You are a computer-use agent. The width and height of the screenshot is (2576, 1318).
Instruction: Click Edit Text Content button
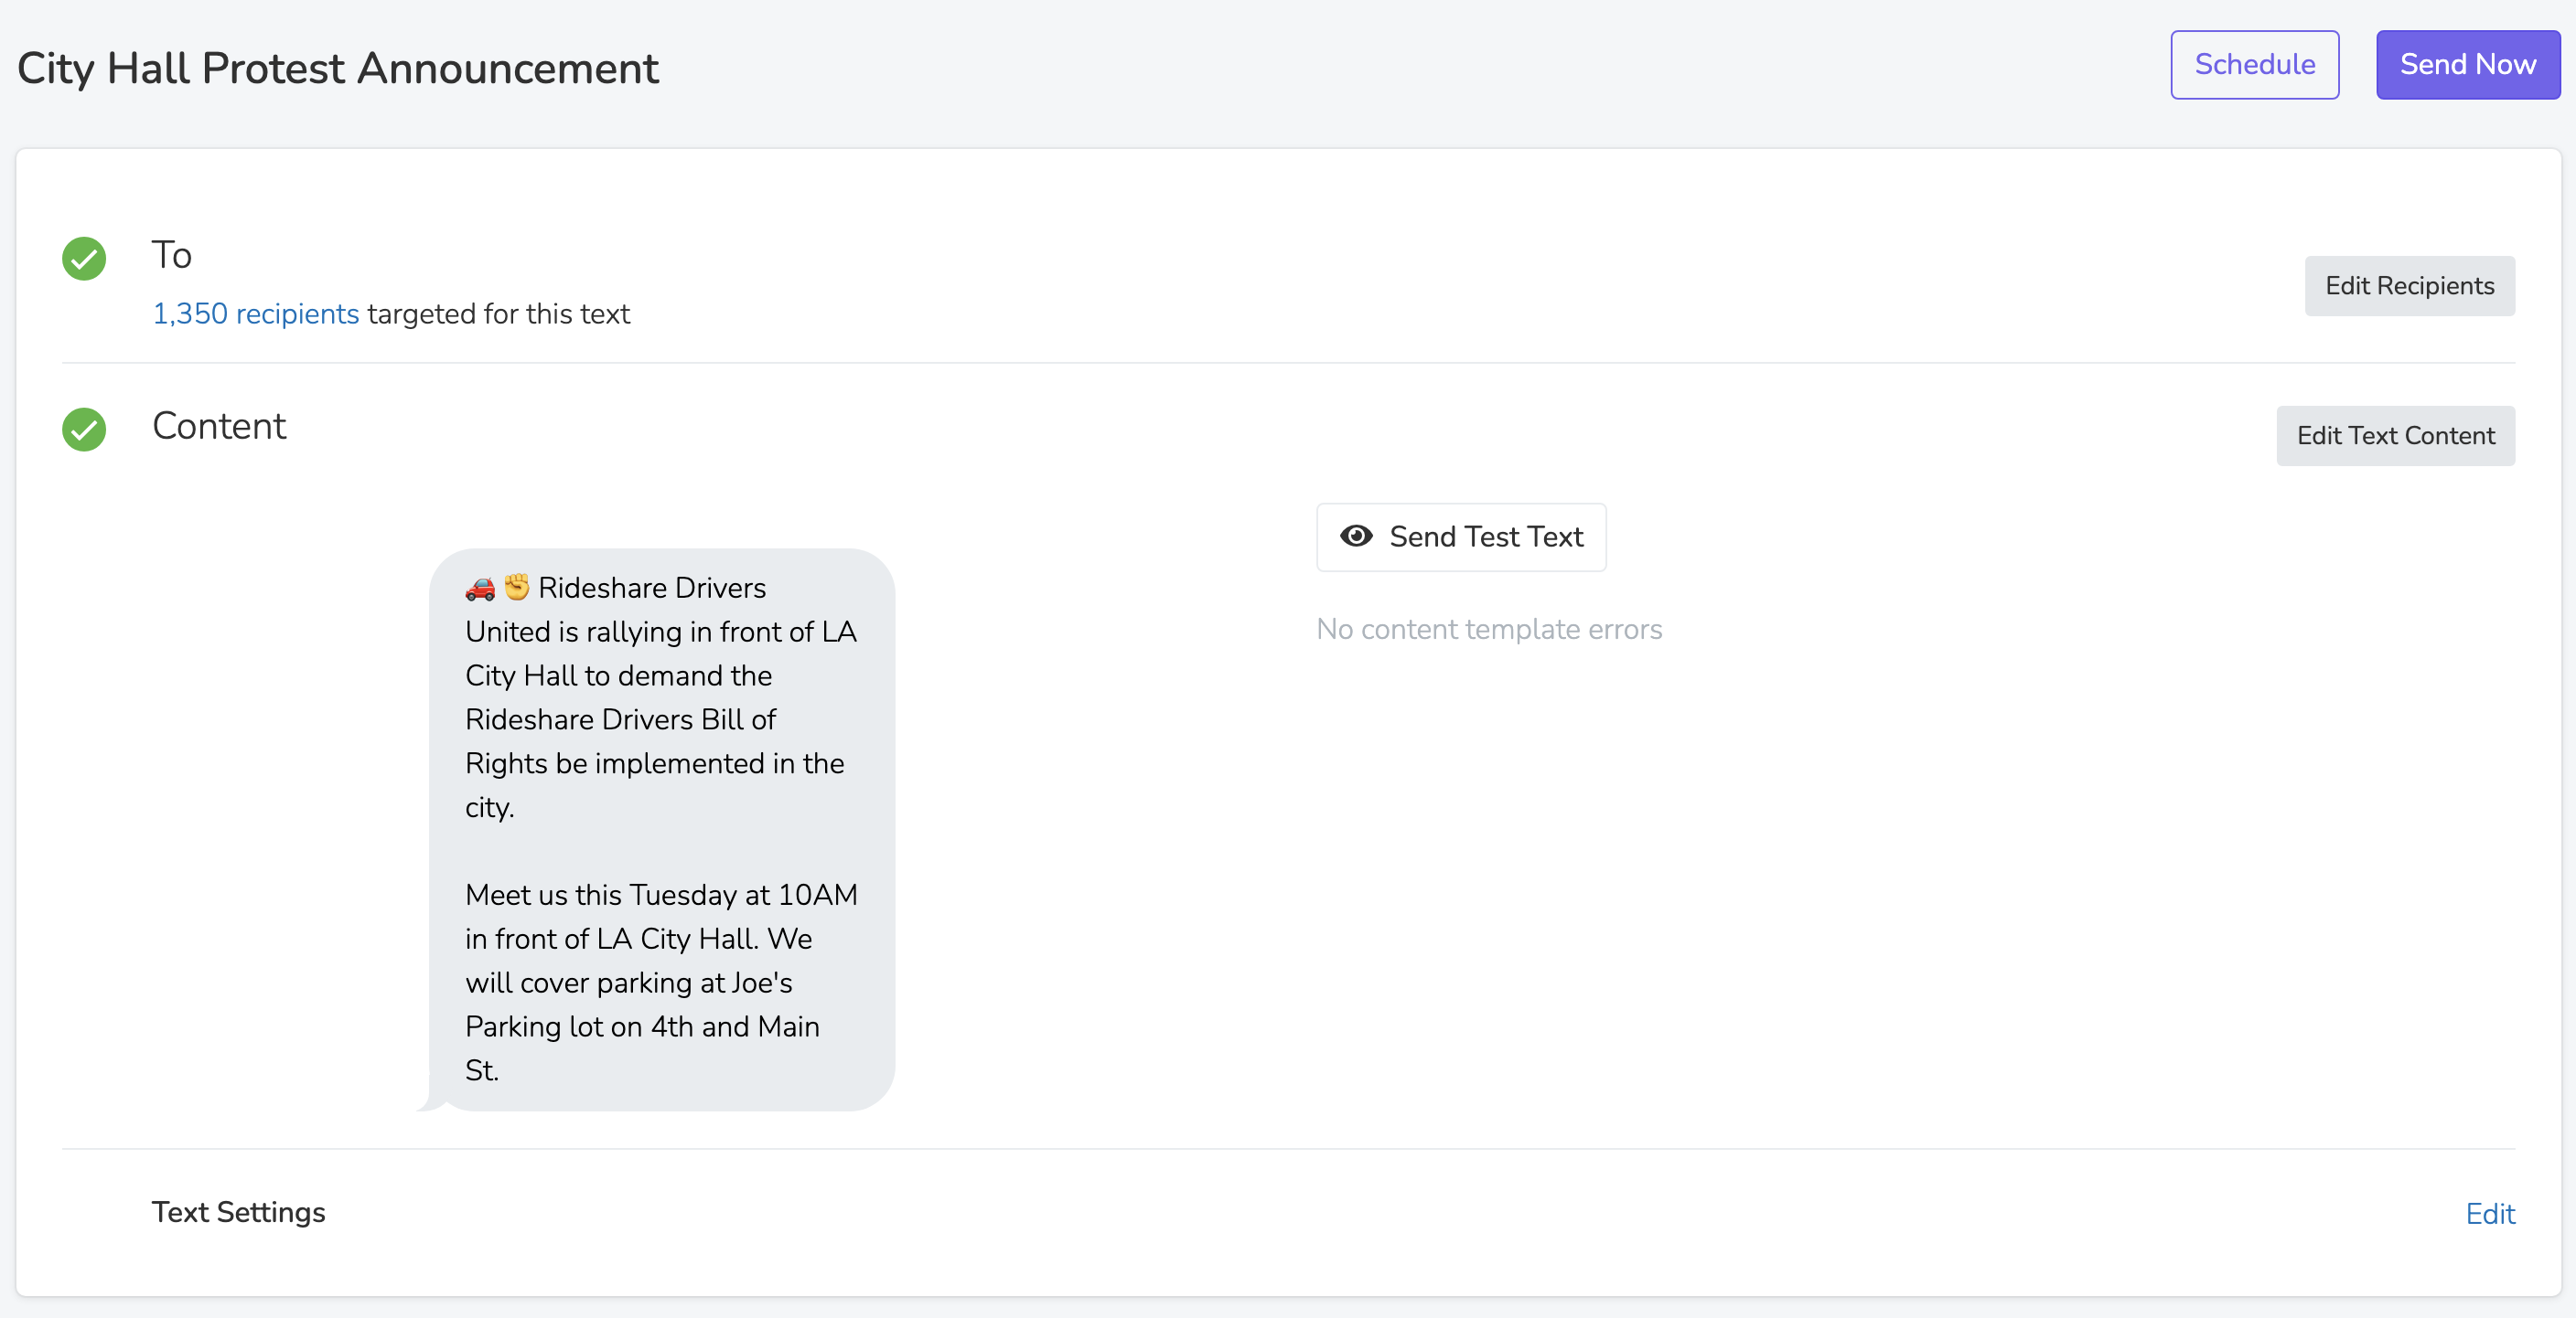2395,436
